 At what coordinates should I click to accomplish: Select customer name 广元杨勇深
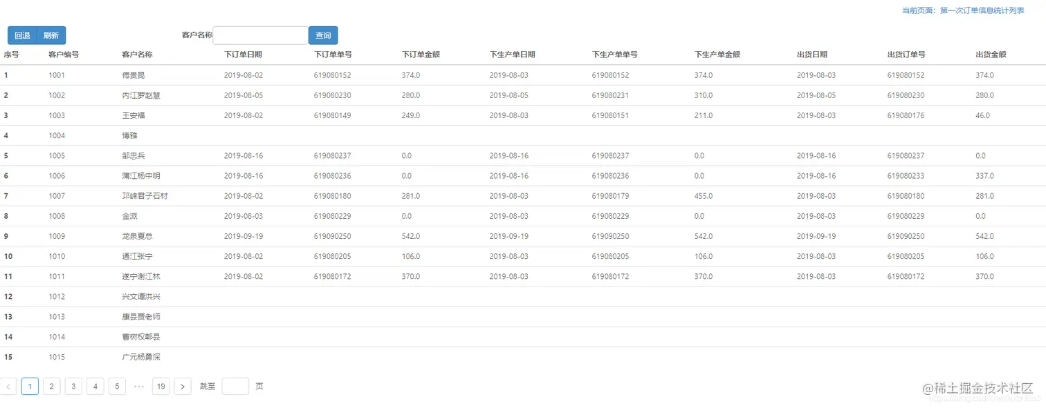coord(141,357)
